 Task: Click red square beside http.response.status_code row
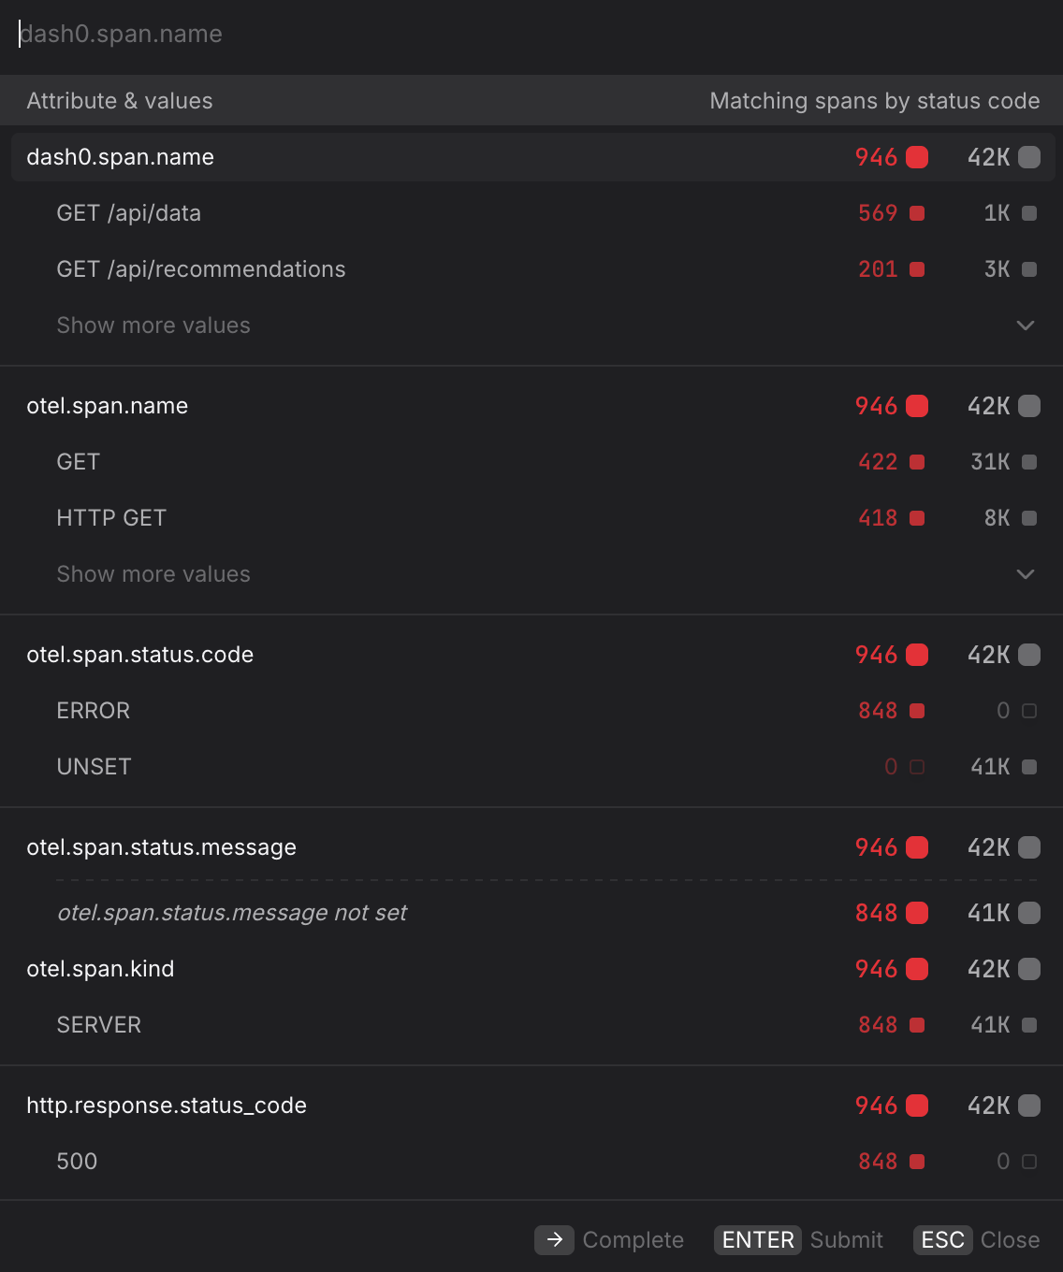[918, 1106]
